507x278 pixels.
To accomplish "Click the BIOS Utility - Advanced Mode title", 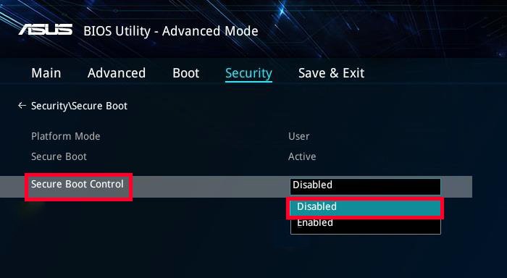I will 171,31.
